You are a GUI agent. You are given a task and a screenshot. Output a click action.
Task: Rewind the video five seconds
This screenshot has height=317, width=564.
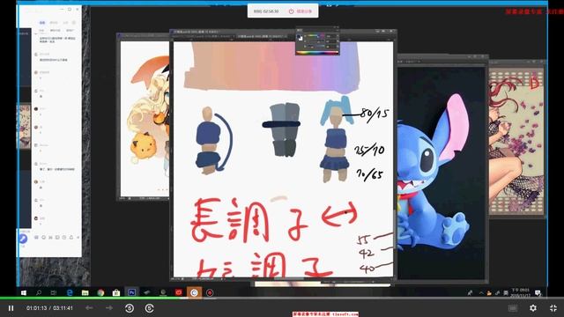[130, 308]
